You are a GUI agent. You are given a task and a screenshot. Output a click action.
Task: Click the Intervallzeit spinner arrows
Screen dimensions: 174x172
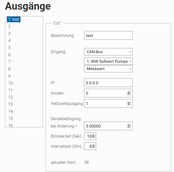[x=93, y=146]
